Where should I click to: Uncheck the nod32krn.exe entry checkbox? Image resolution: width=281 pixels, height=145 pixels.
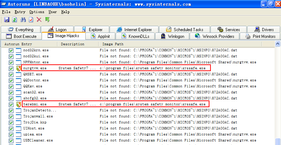click(11, 51)
